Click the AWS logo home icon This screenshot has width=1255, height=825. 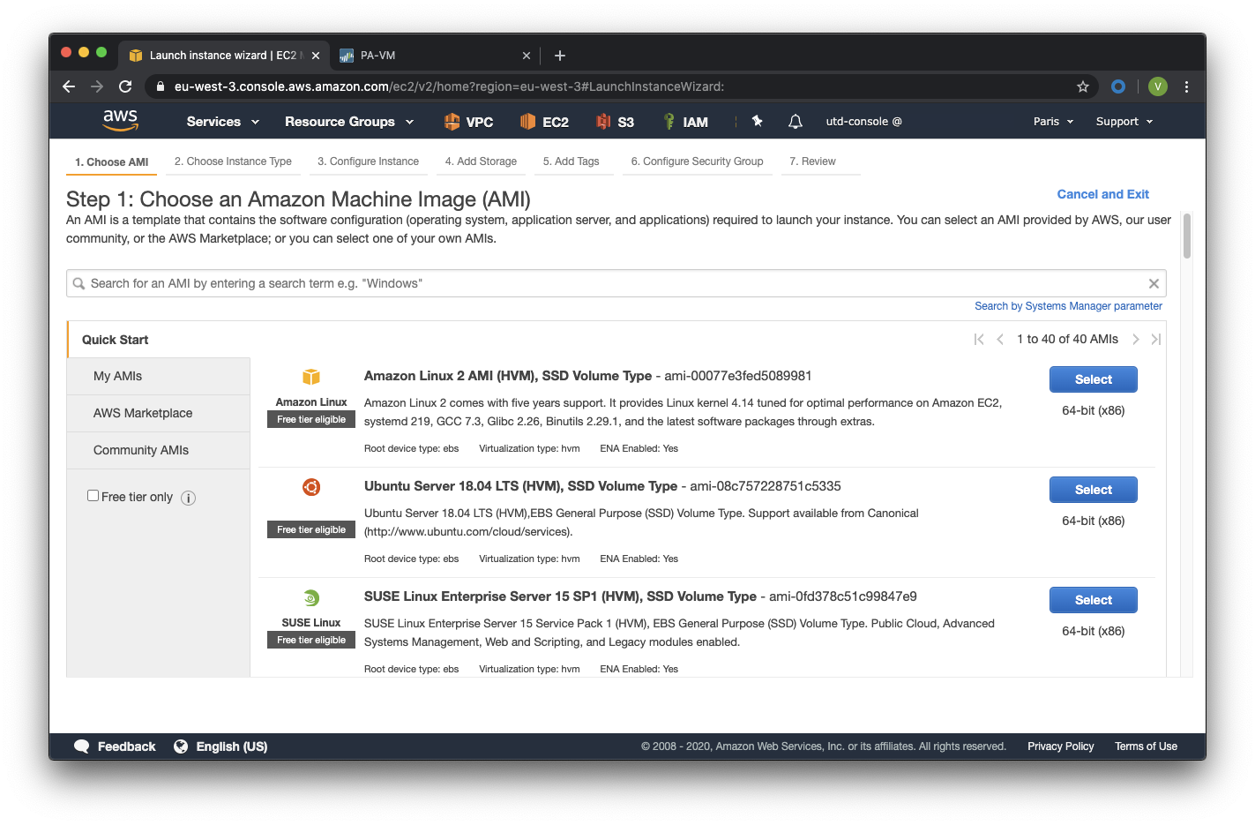point(121,121)
